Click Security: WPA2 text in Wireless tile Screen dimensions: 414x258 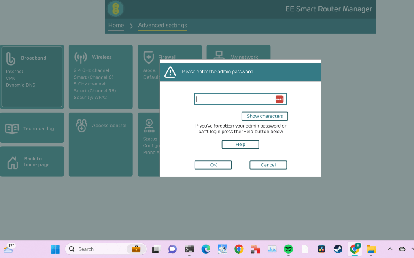click(90, 97)
